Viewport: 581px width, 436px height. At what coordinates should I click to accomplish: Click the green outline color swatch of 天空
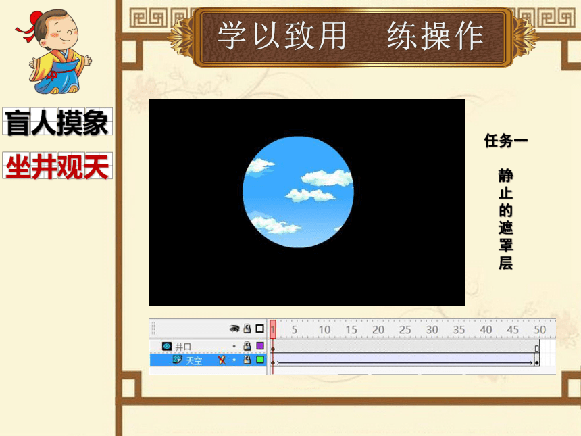260,359
